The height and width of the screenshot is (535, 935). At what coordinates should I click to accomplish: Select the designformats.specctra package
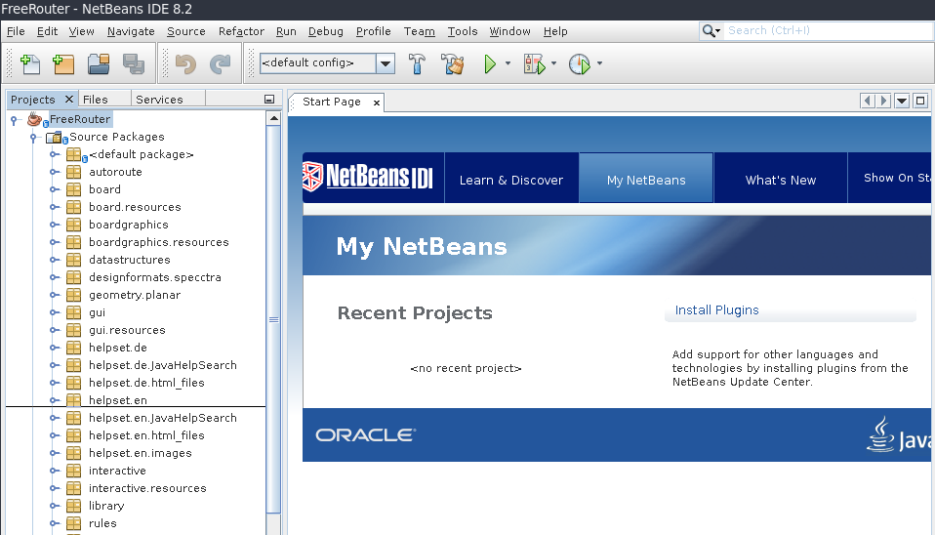(x=155, y=277)
